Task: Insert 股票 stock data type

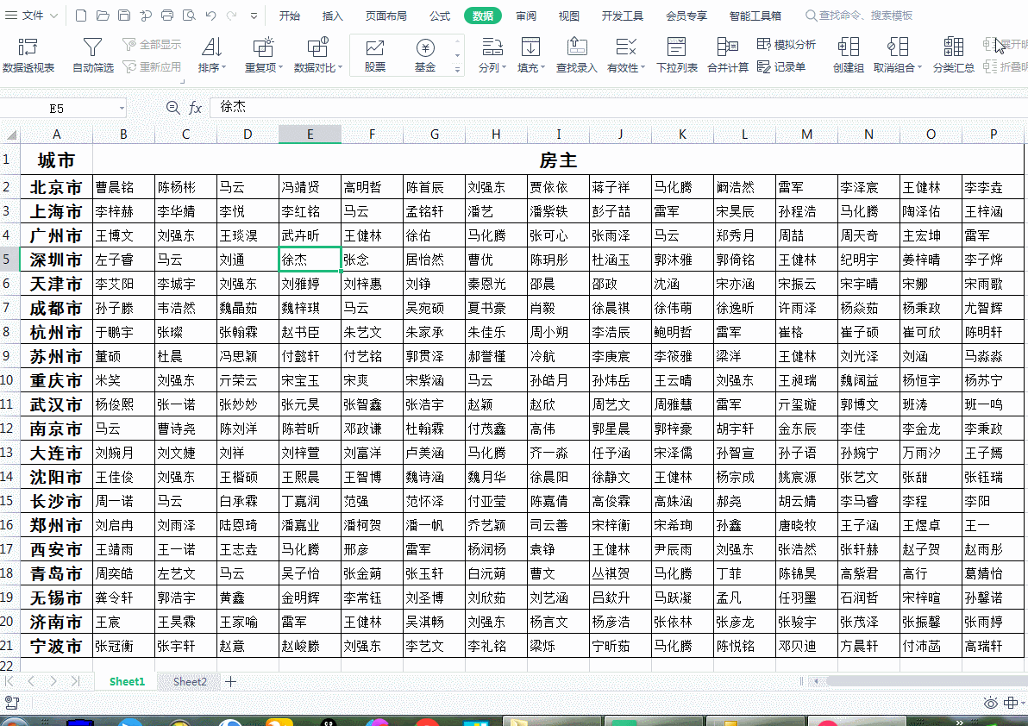Action: point(375,55)
